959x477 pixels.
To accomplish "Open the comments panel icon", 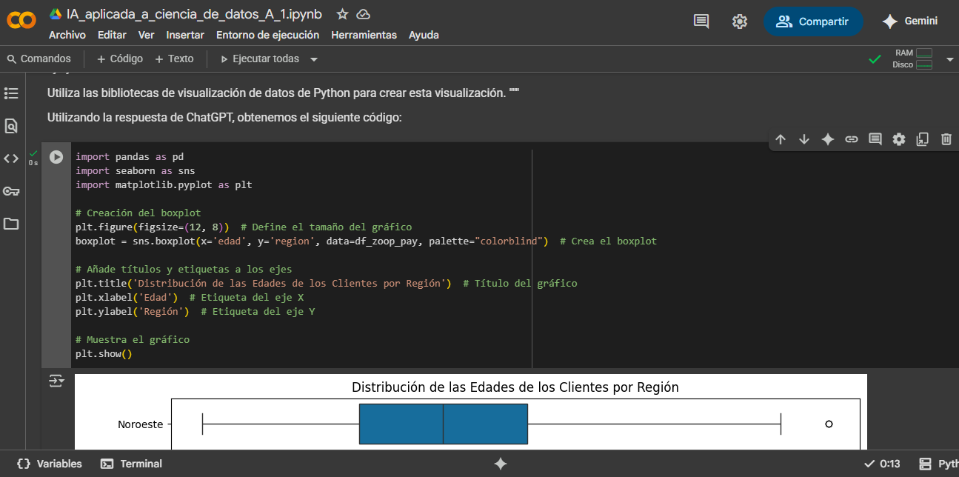I will [x=701, y=21].
